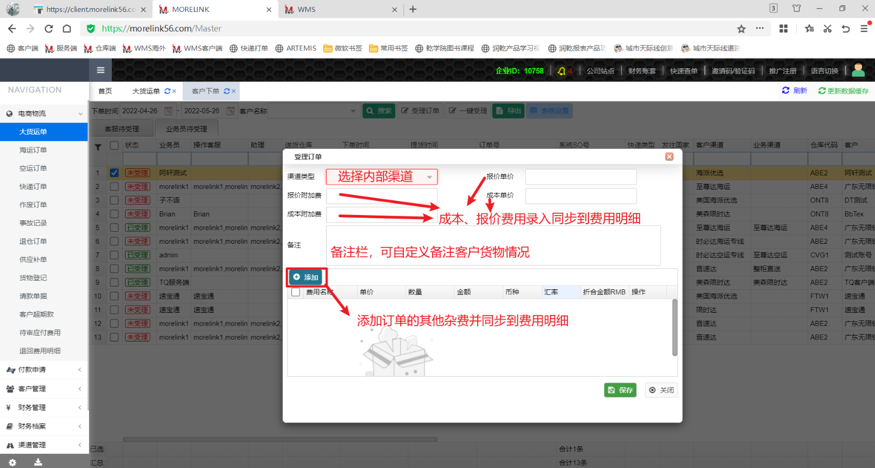875x468 pixels.
Task: Click the green 保存 button
Action: 620,390
